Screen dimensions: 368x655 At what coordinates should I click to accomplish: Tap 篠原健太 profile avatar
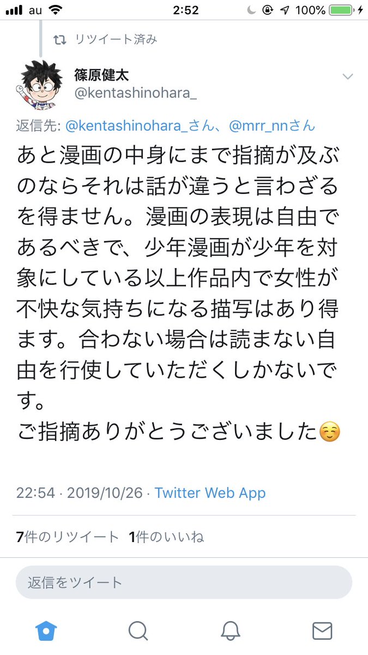coord(39,84)
